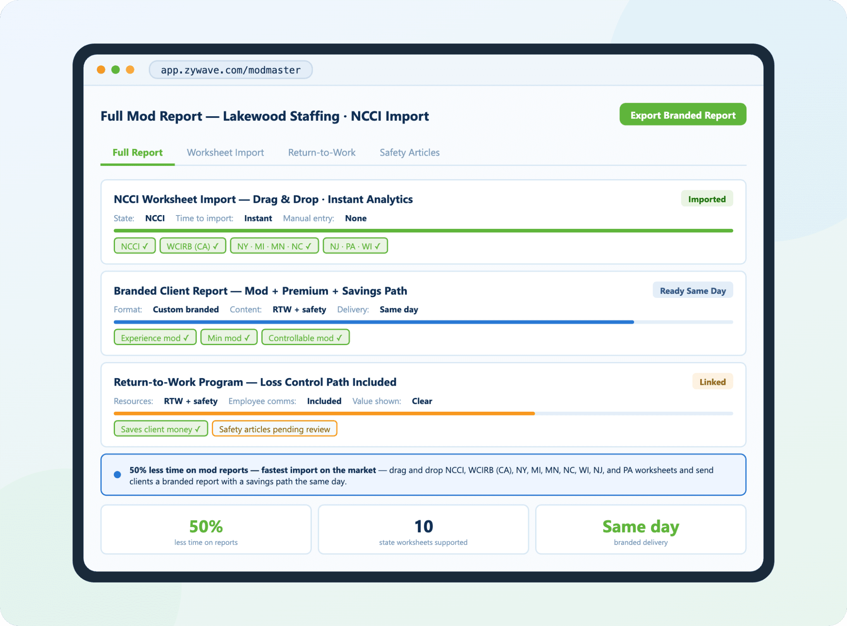Screen dimensions: 847x626
Task: Open the Return-to-Work tab
Action: (321, 153)
